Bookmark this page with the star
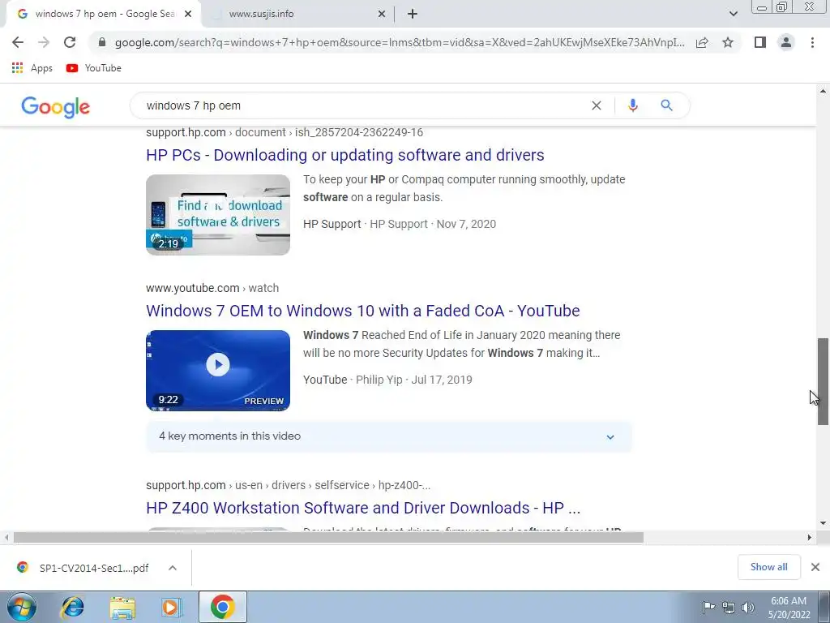The width and height of the screenshot is (830, 623). [728, 42]
